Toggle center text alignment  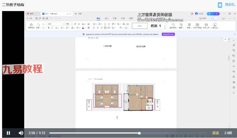pos(98,28)
